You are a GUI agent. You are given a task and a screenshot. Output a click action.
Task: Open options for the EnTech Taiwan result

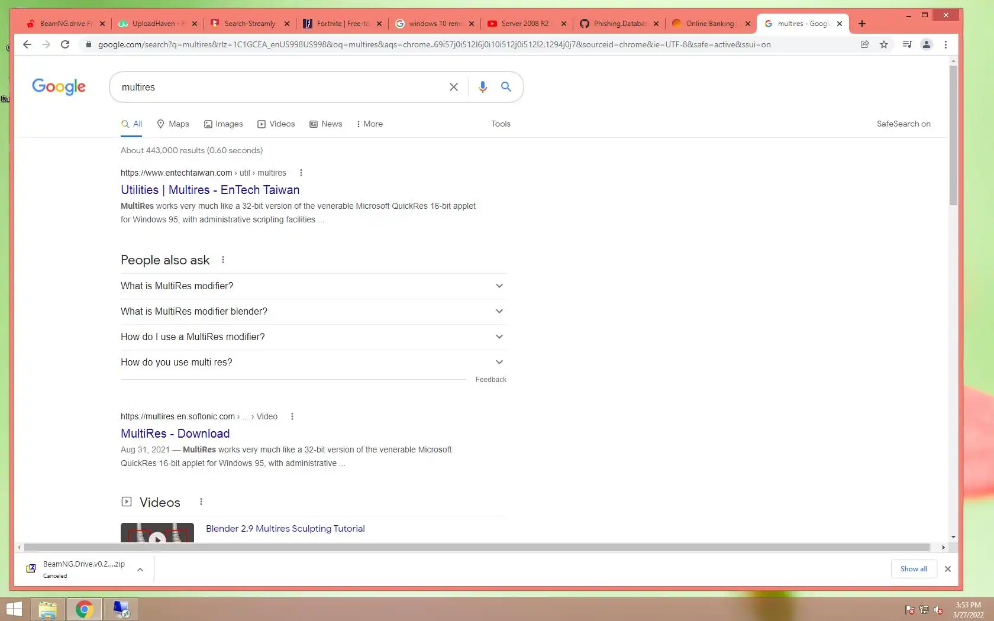pyautogui.click(x=301, y=173)
